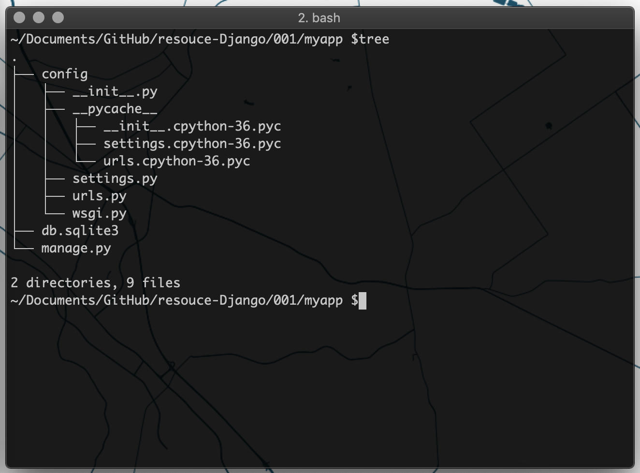Select the '__pycache__' directory entry
The image size is (640, 473).
coord(115,109)
